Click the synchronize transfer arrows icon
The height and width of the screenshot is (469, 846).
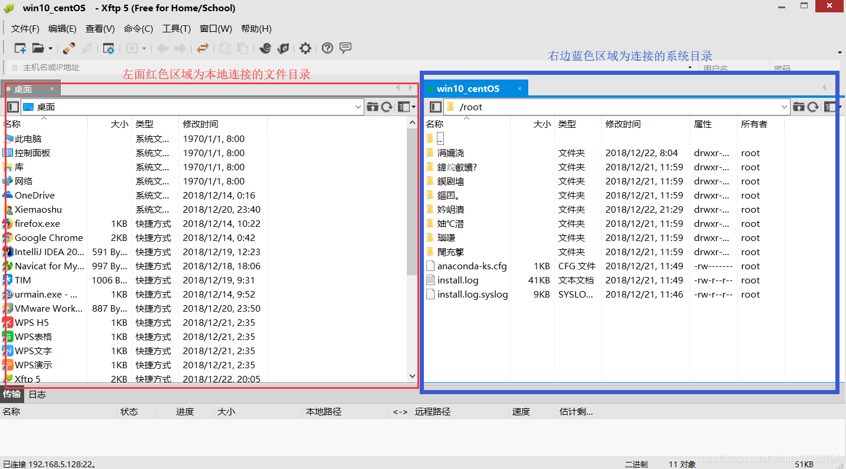[203, 48]
